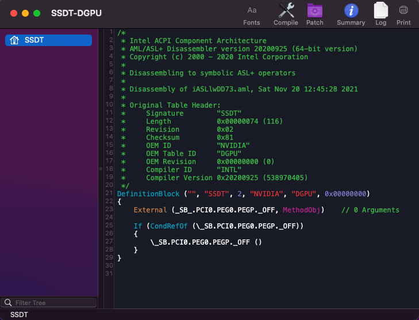This screenshot has height=320, width=419.
Task: Close the SSDT-DGPU window
Action: (14, 13)
